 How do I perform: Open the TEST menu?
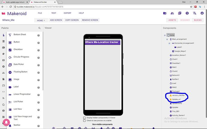point(54,13)
